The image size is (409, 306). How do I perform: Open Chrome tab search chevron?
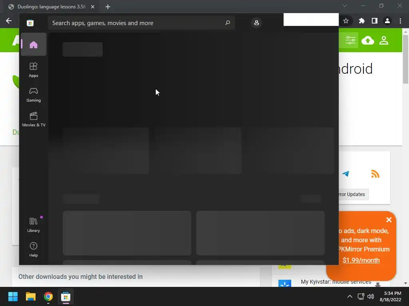click(x=345, y=6)
